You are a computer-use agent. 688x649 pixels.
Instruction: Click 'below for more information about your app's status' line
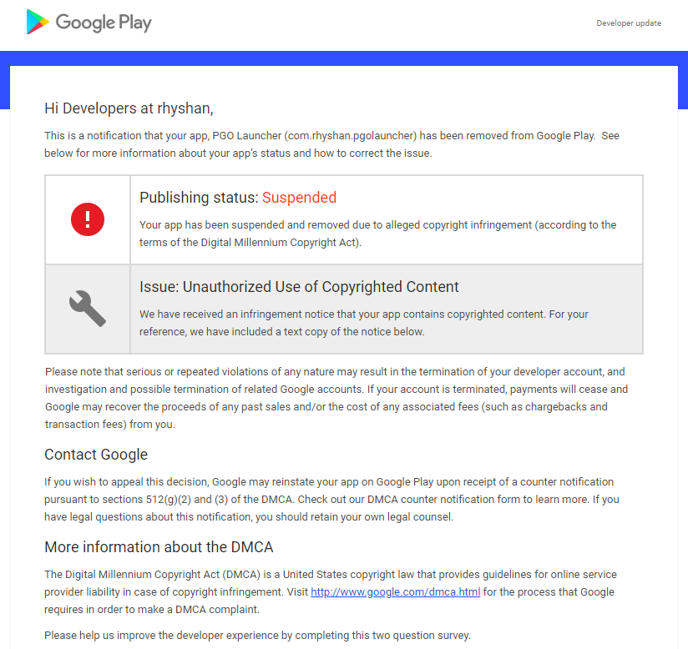[x=238, y=153]
